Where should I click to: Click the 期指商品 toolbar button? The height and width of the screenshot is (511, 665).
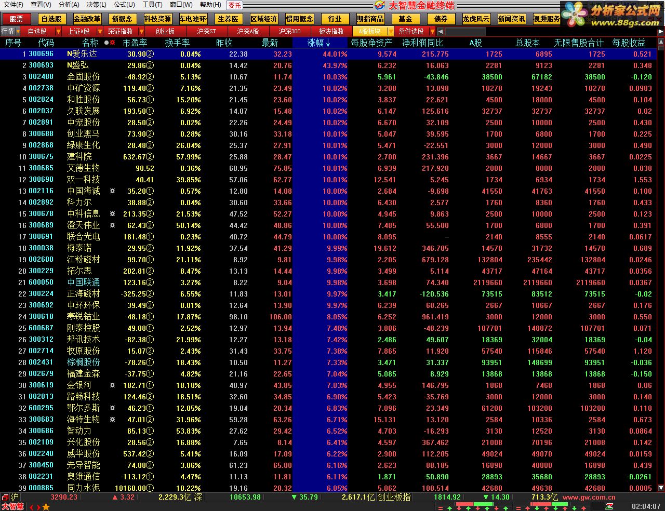point(370,19)
